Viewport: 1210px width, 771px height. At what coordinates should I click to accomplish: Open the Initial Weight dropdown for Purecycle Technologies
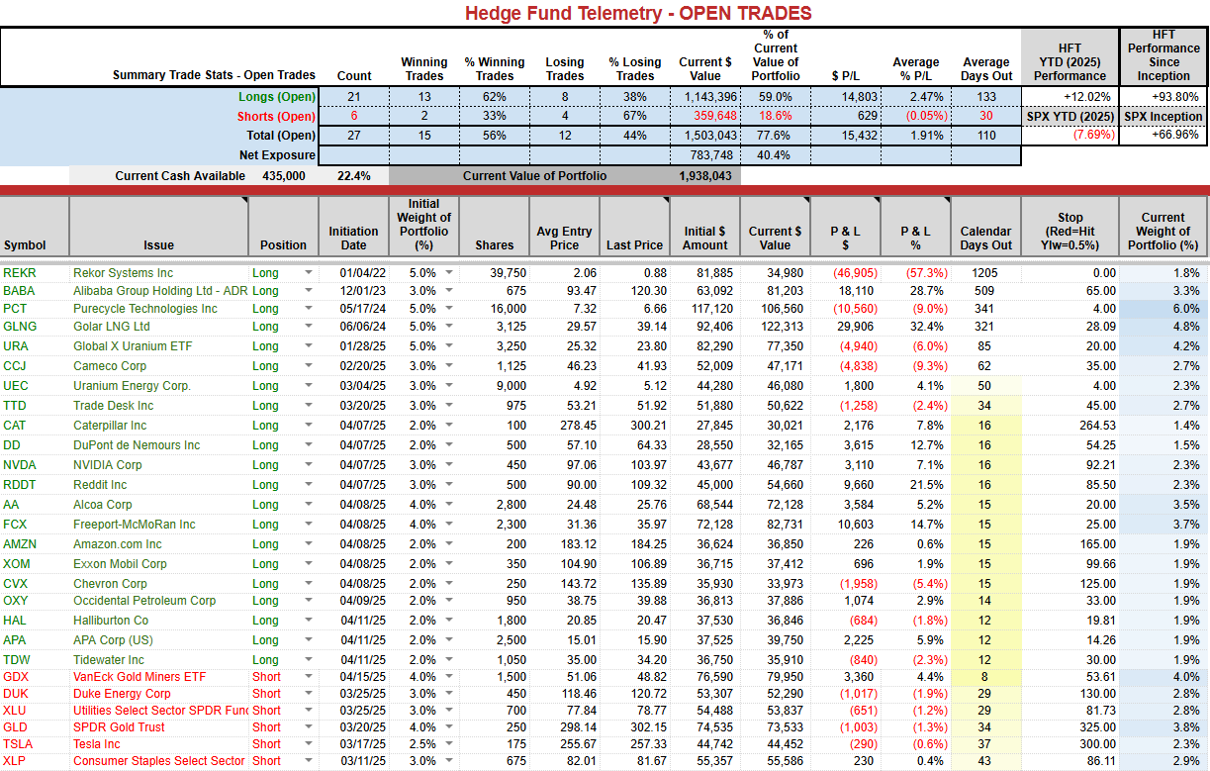[450, 309]
